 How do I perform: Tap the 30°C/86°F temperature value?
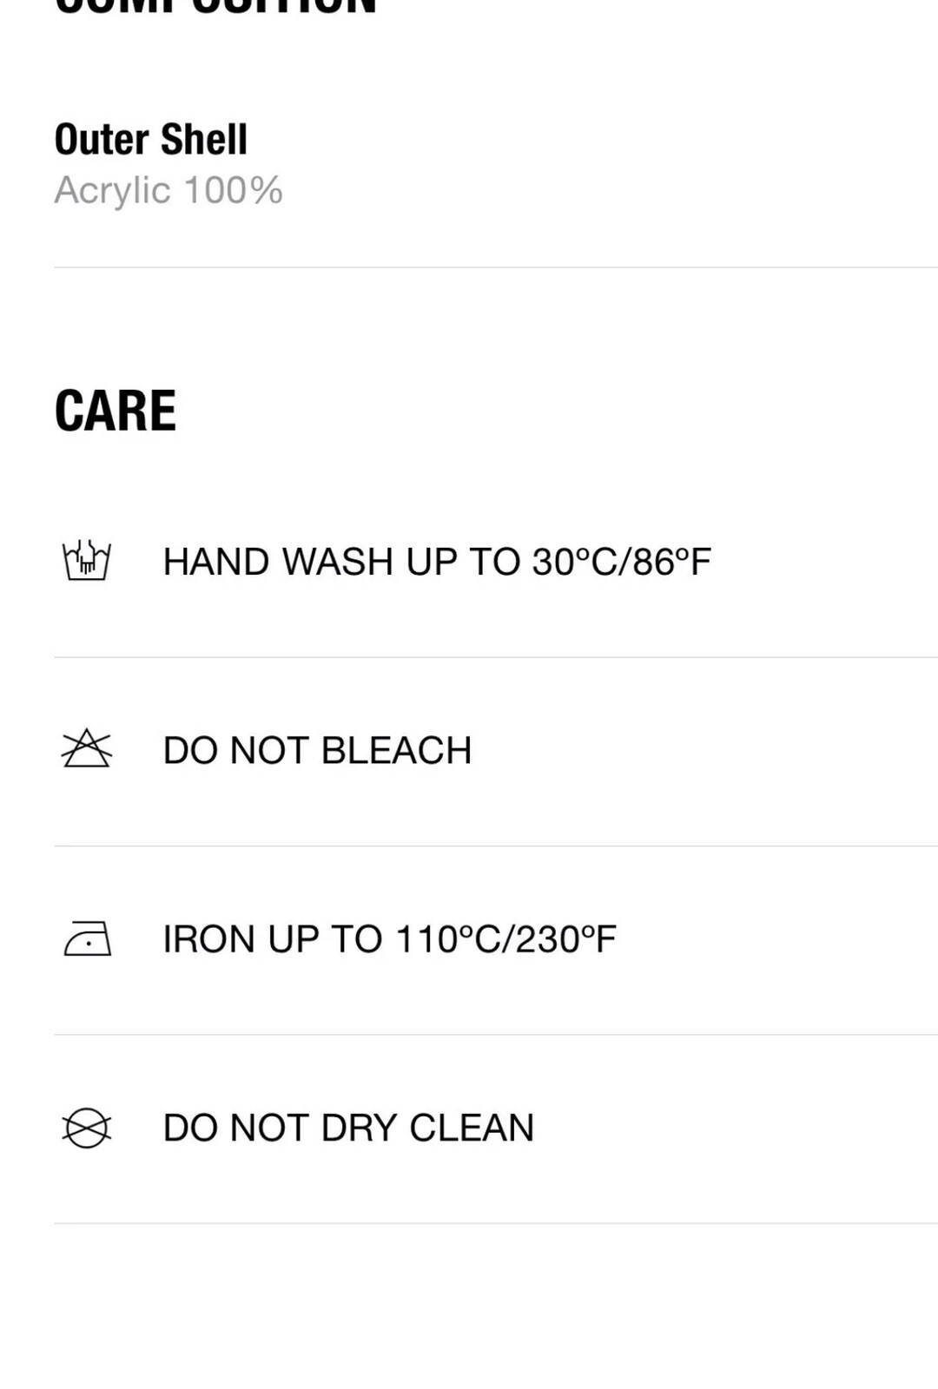point(622,562)
